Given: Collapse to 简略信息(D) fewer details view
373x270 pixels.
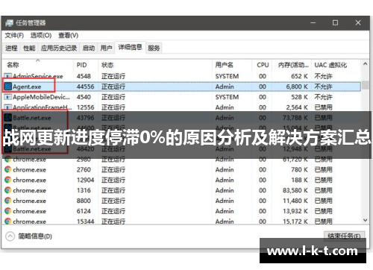Looking at the screenshot, I should tap(28, 236).
